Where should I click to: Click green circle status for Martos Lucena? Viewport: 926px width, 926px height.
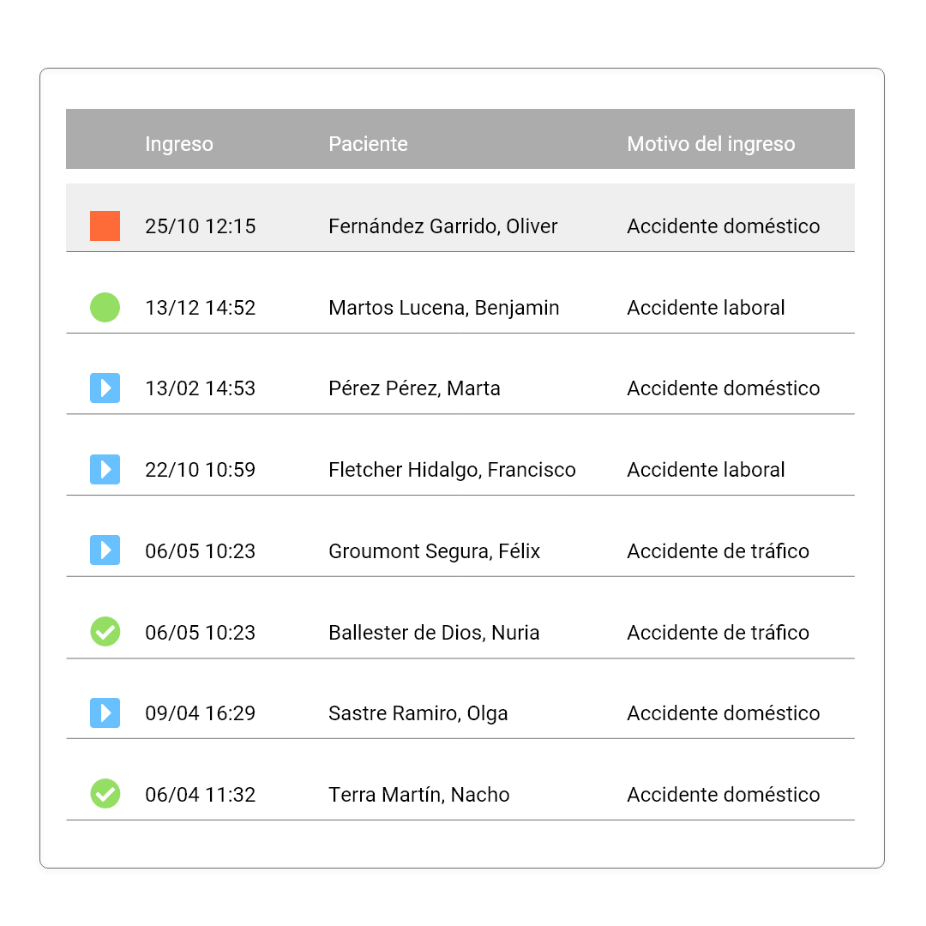click(105, 307)
